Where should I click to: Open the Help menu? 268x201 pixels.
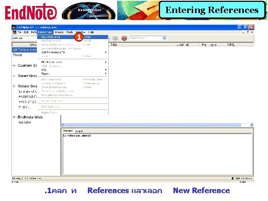tap(91, 32)
